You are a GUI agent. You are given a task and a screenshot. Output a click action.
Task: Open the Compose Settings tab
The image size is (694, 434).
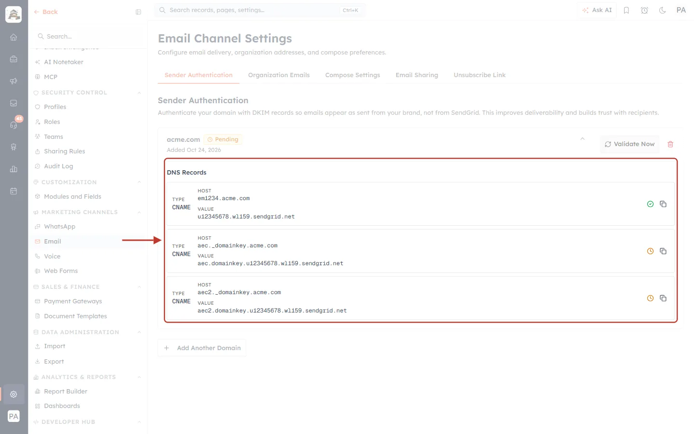click(353, 75)
